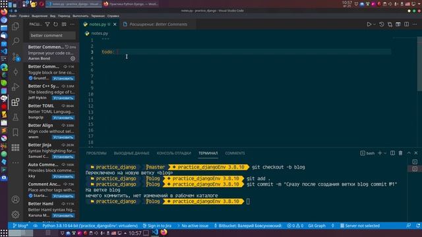Open run button dropdown arrow
Image resolution: width=422 pixels, height=237 pixels.
[374, 24]
